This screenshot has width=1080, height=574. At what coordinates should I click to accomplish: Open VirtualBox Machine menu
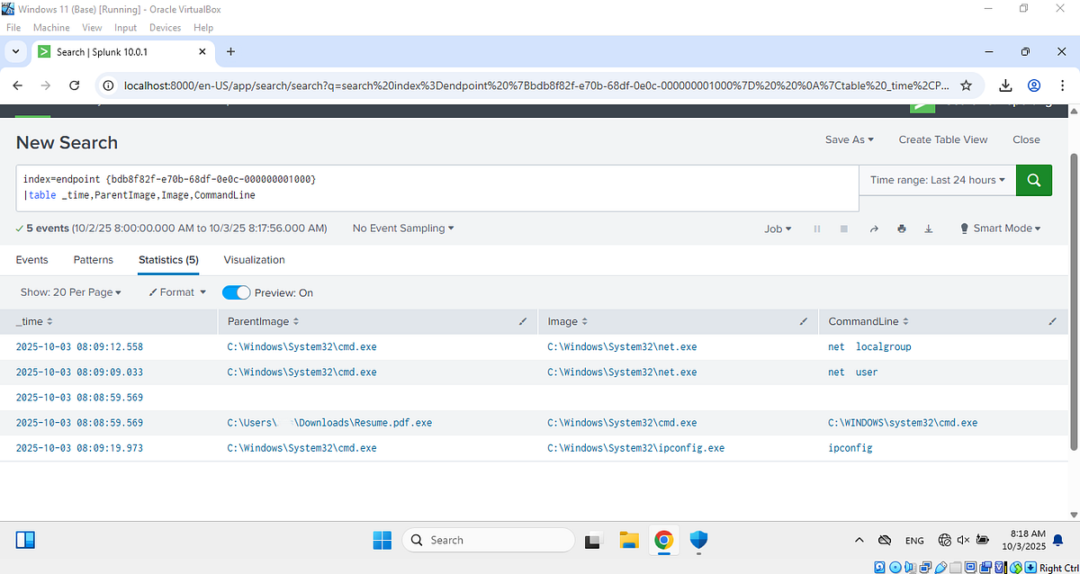[x=51, y=28]
